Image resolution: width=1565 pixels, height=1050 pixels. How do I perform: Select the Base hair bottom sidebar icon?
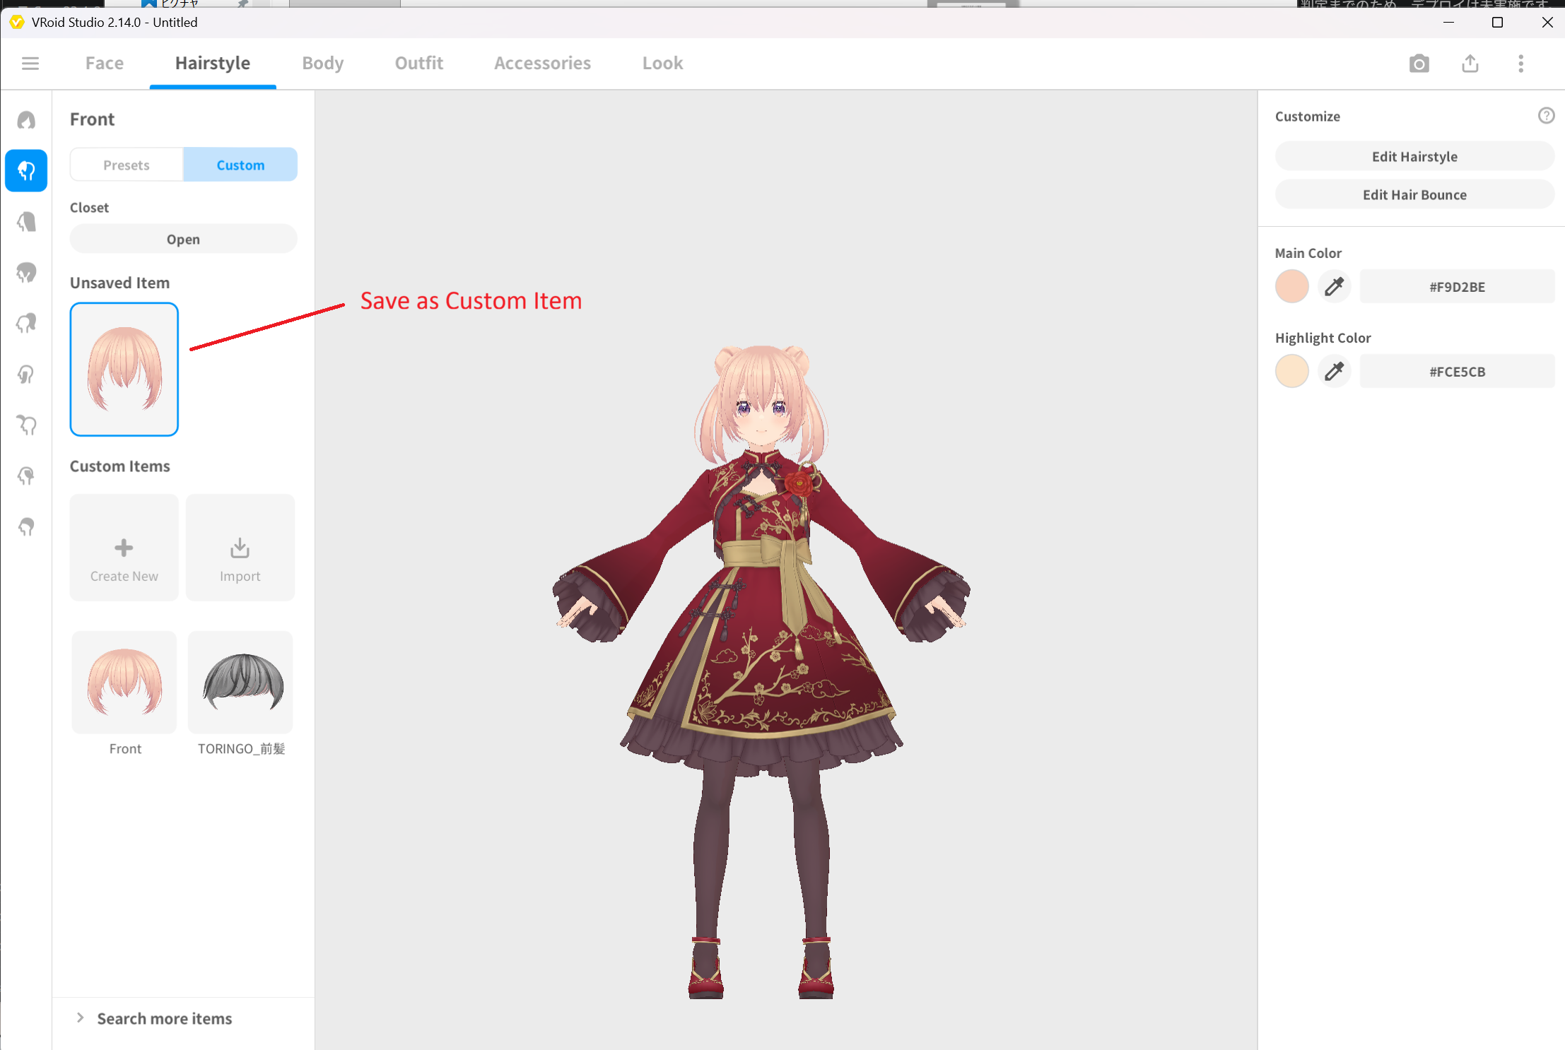[x=26, y=527]
